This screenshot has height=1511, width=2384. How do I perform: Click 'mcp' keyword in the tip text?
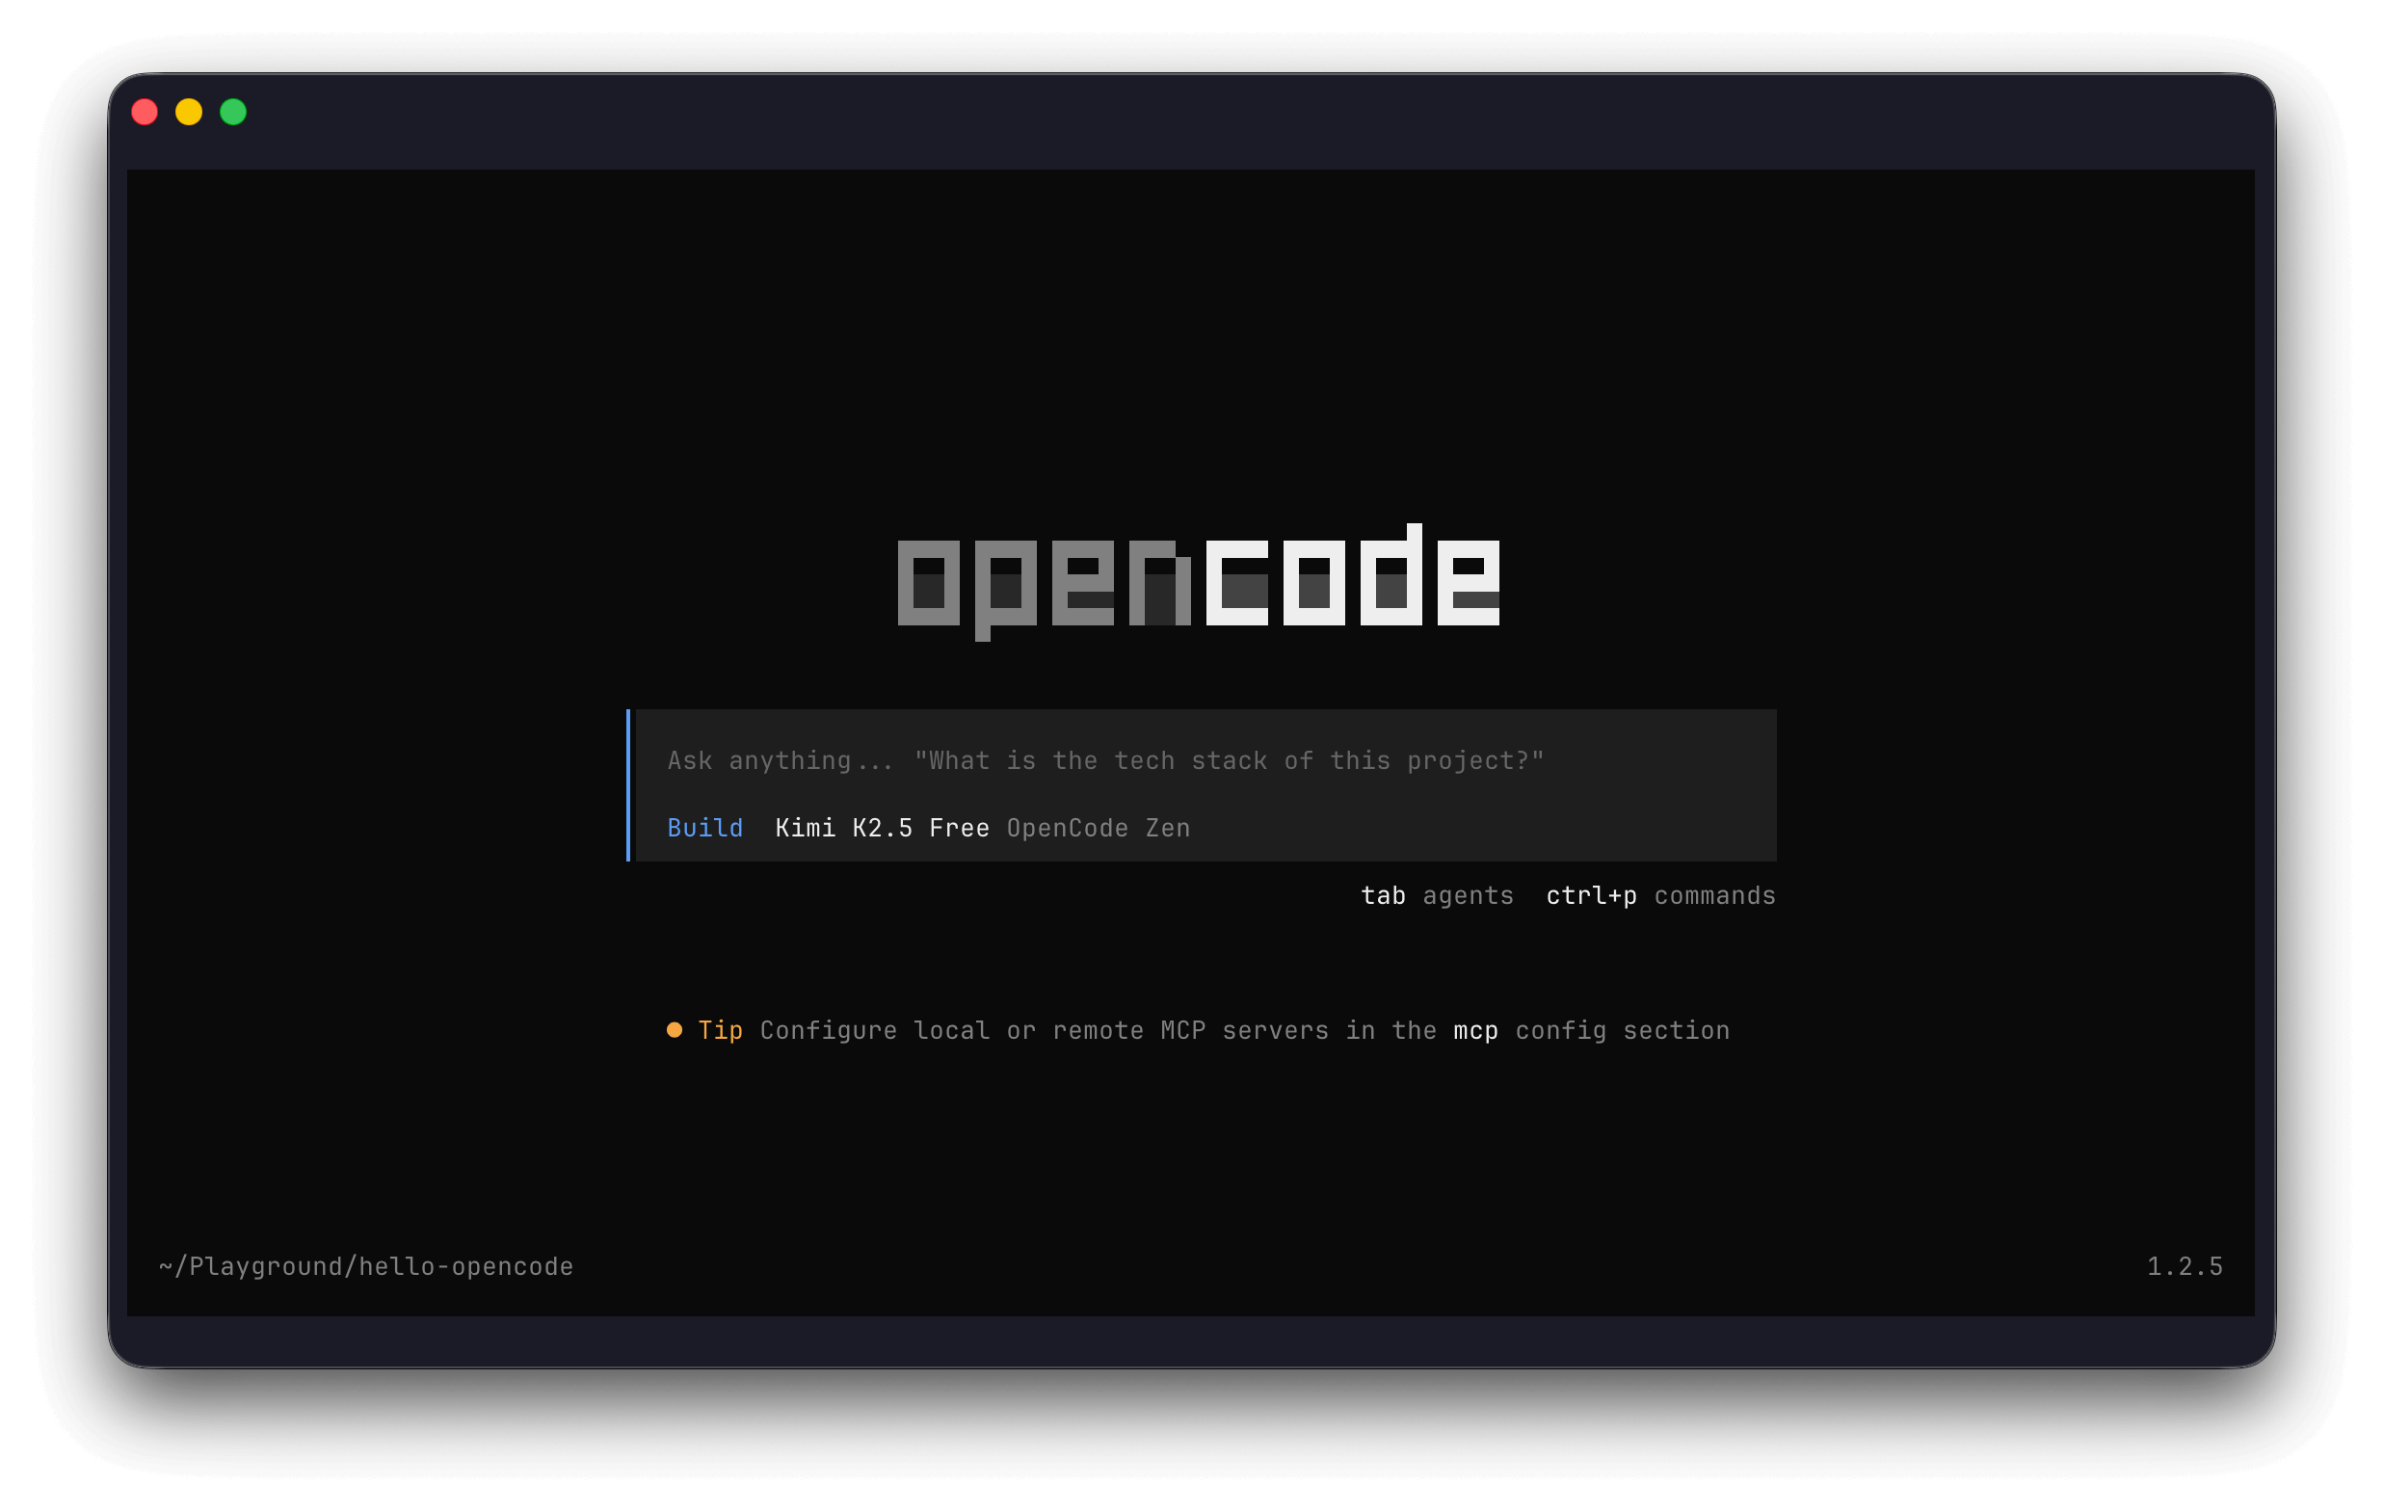tap(1476, 1030)
